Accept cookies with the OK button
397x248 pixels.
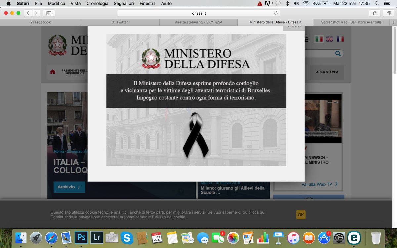(x=300, y=214)
